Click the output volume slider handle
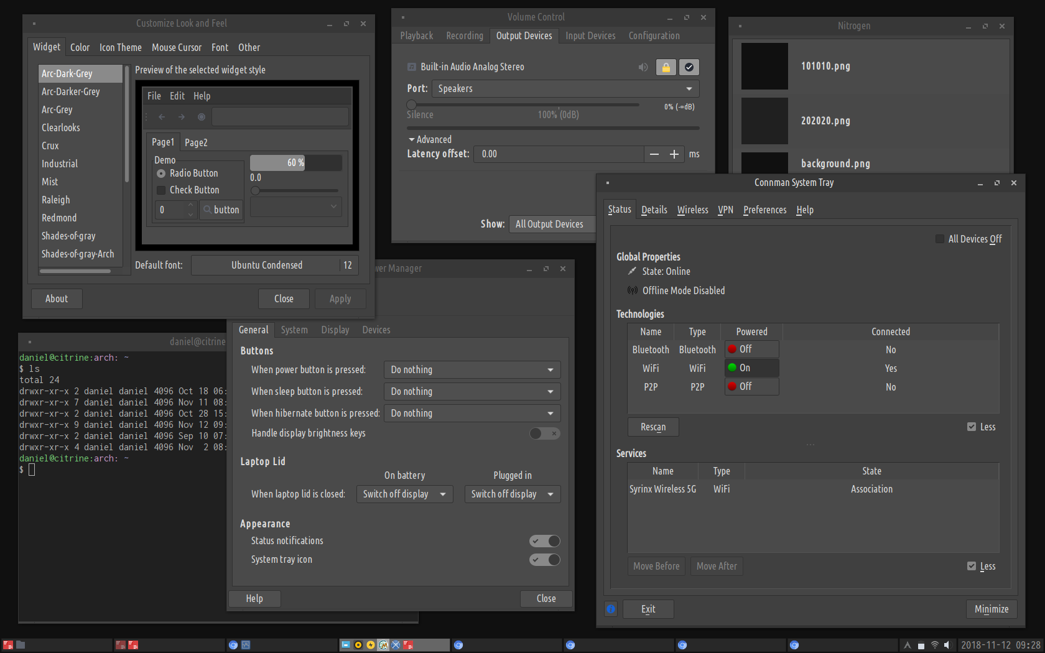The width and height of the screenshot is (1045, 653). coord(412,105)
